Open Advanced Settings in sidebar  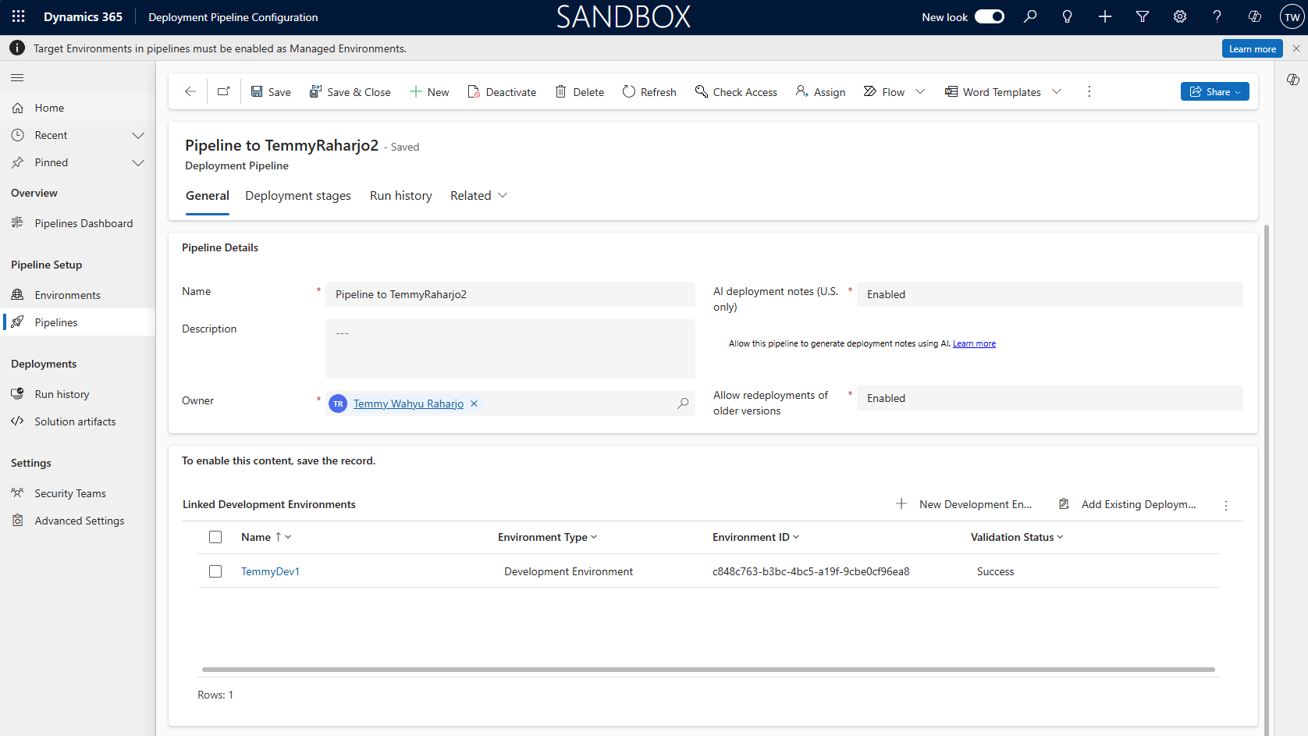click(78, 521)
